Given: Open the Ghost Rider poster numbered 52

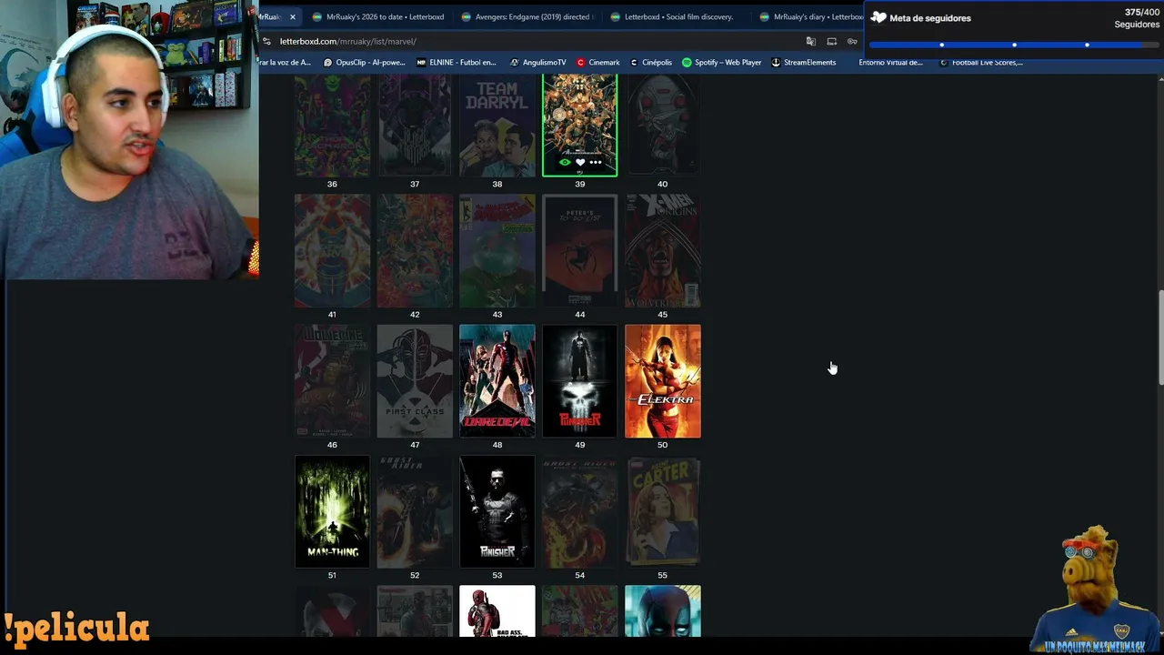Looking at the screenshot, I should click(415, 511).
